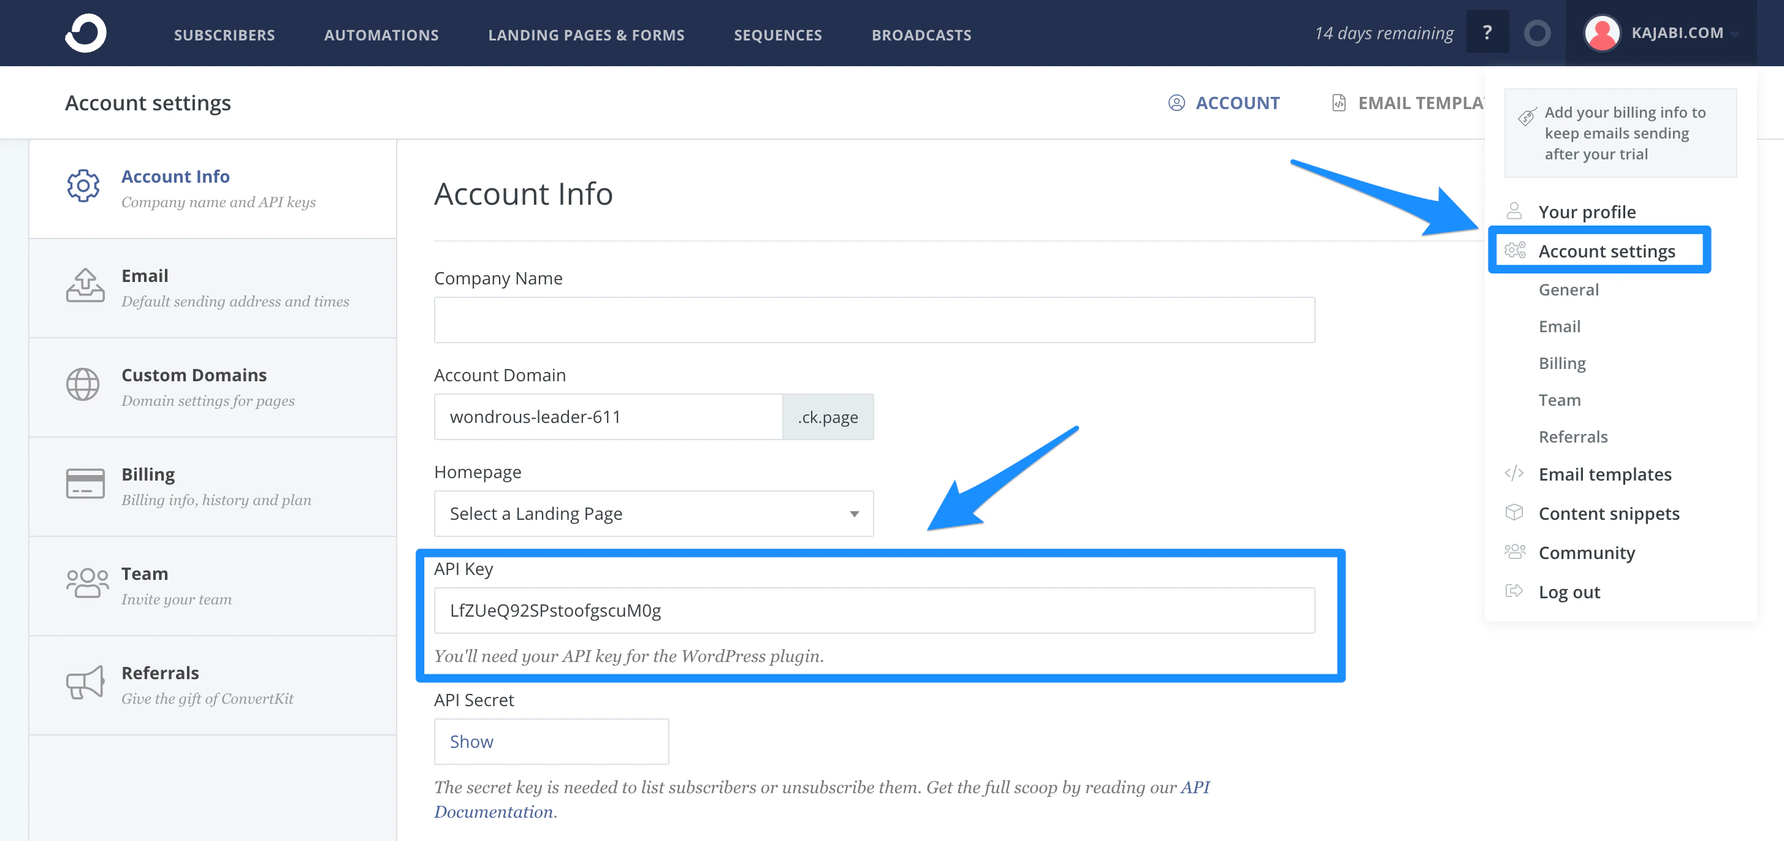Viewport: 1784px width, 841px height.
Task: Click the user avatar icon
Action: (x=1602, y=33)
